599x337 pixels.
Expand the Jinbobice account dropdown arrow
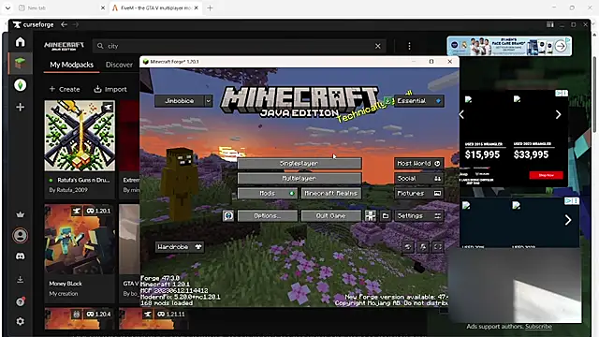tap(208, 101)
